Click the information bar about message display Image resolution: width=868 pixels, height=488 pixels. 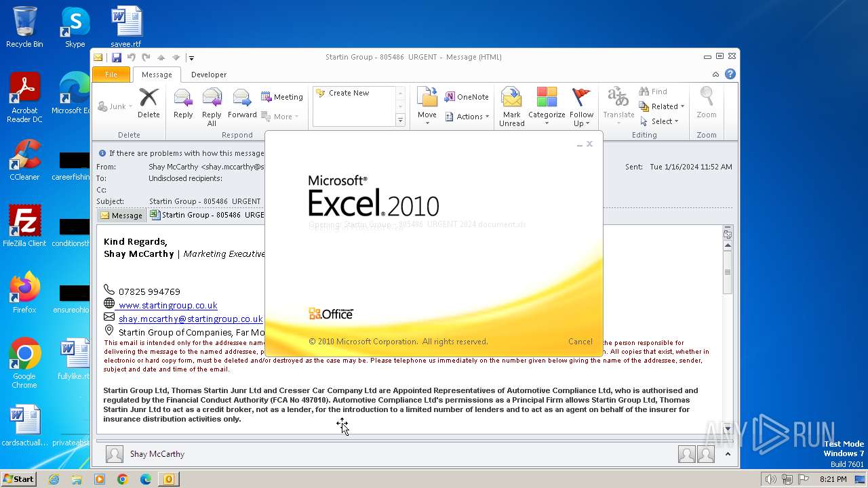[x=181, y=153]
